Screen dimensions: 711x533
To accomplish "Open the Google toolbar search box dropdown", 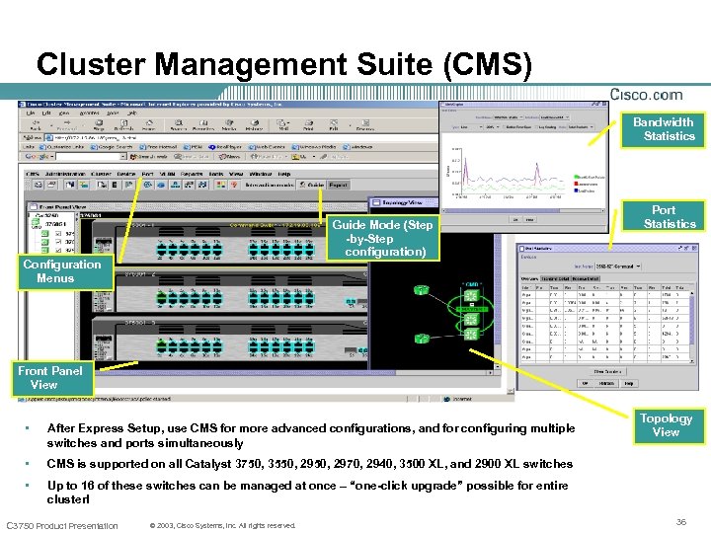I will [x=122, y=156].
